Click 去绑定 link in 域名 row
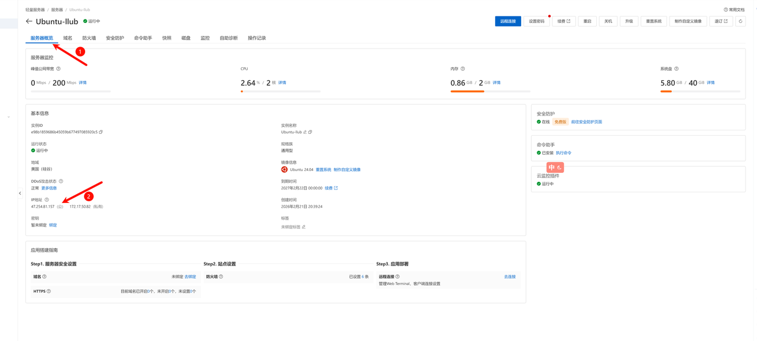This screenshot has height=341, width=757. click(x=190, y=277)
